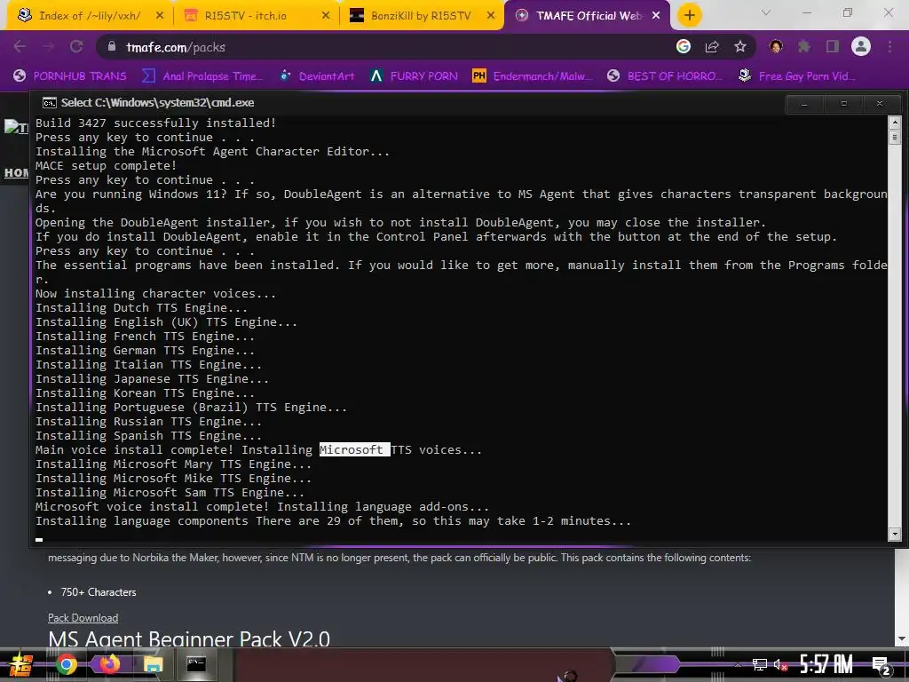Open a new browser tab
Screen dimensions: 909x682
(689, 16)
